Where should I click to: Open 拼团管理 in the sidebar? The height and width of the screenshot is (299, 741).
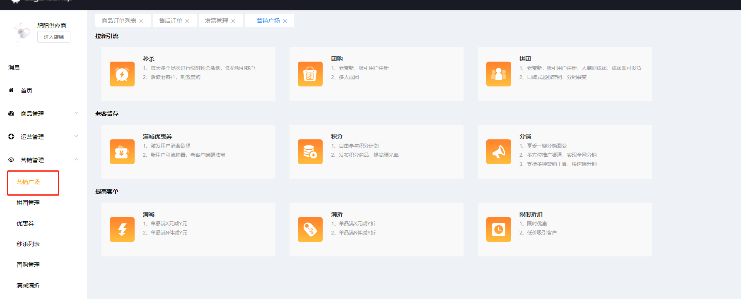tap(28, 203)
